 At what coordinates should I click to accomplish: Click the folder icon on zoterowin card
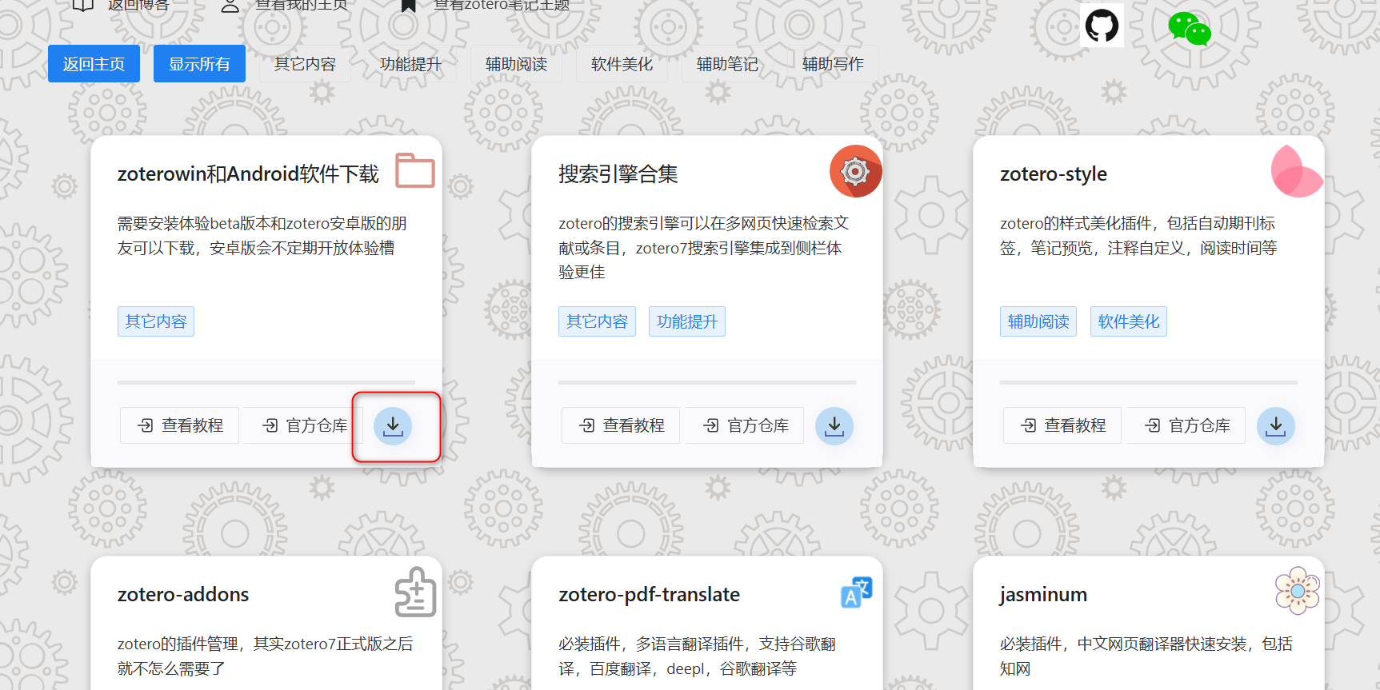pos(415,170)
